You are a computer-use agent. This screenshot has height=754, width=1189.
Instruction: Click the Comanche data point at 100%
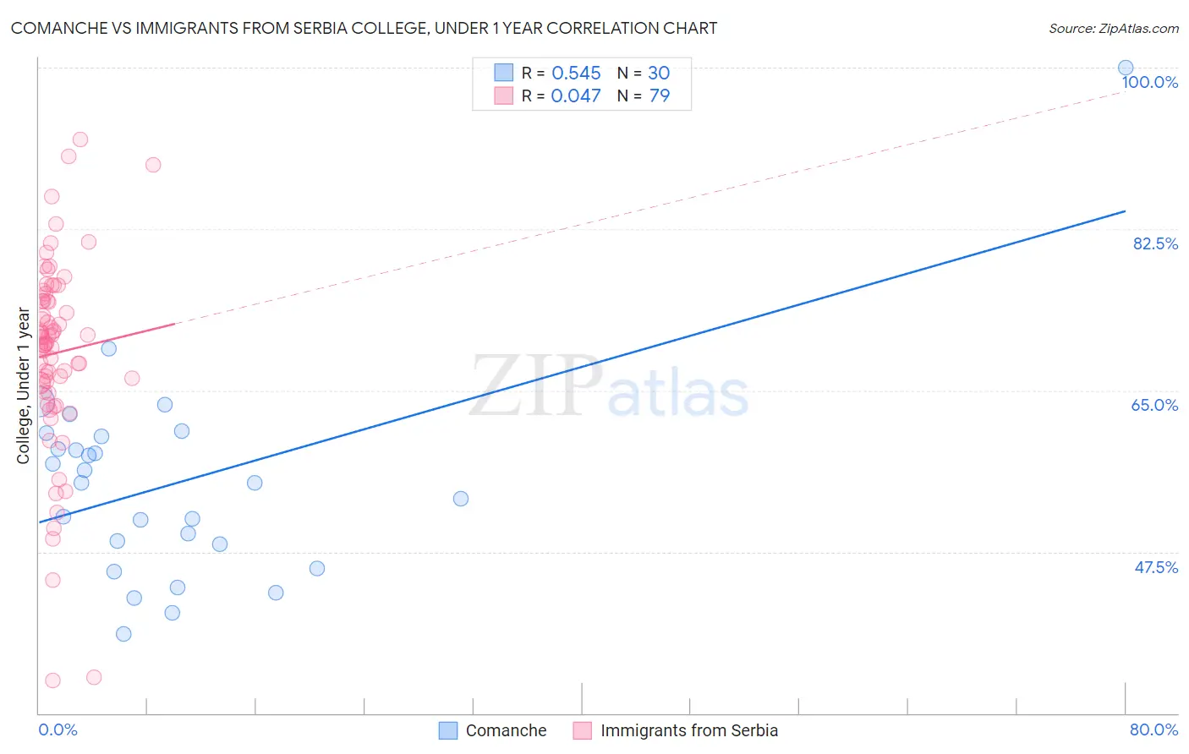point(1126,68)
